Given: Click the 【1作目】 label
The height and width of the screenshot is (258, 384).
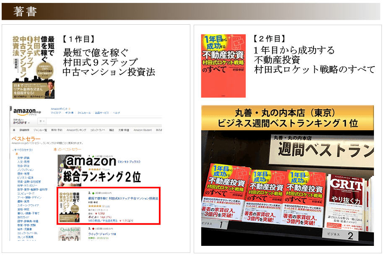Looking at the screenshot, I should (x=79, y=39).
